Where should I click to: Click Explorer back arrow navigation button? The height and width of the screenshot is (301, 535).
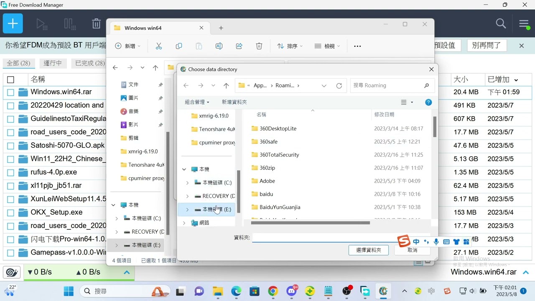pyautogui.click(x=115, y=68)
